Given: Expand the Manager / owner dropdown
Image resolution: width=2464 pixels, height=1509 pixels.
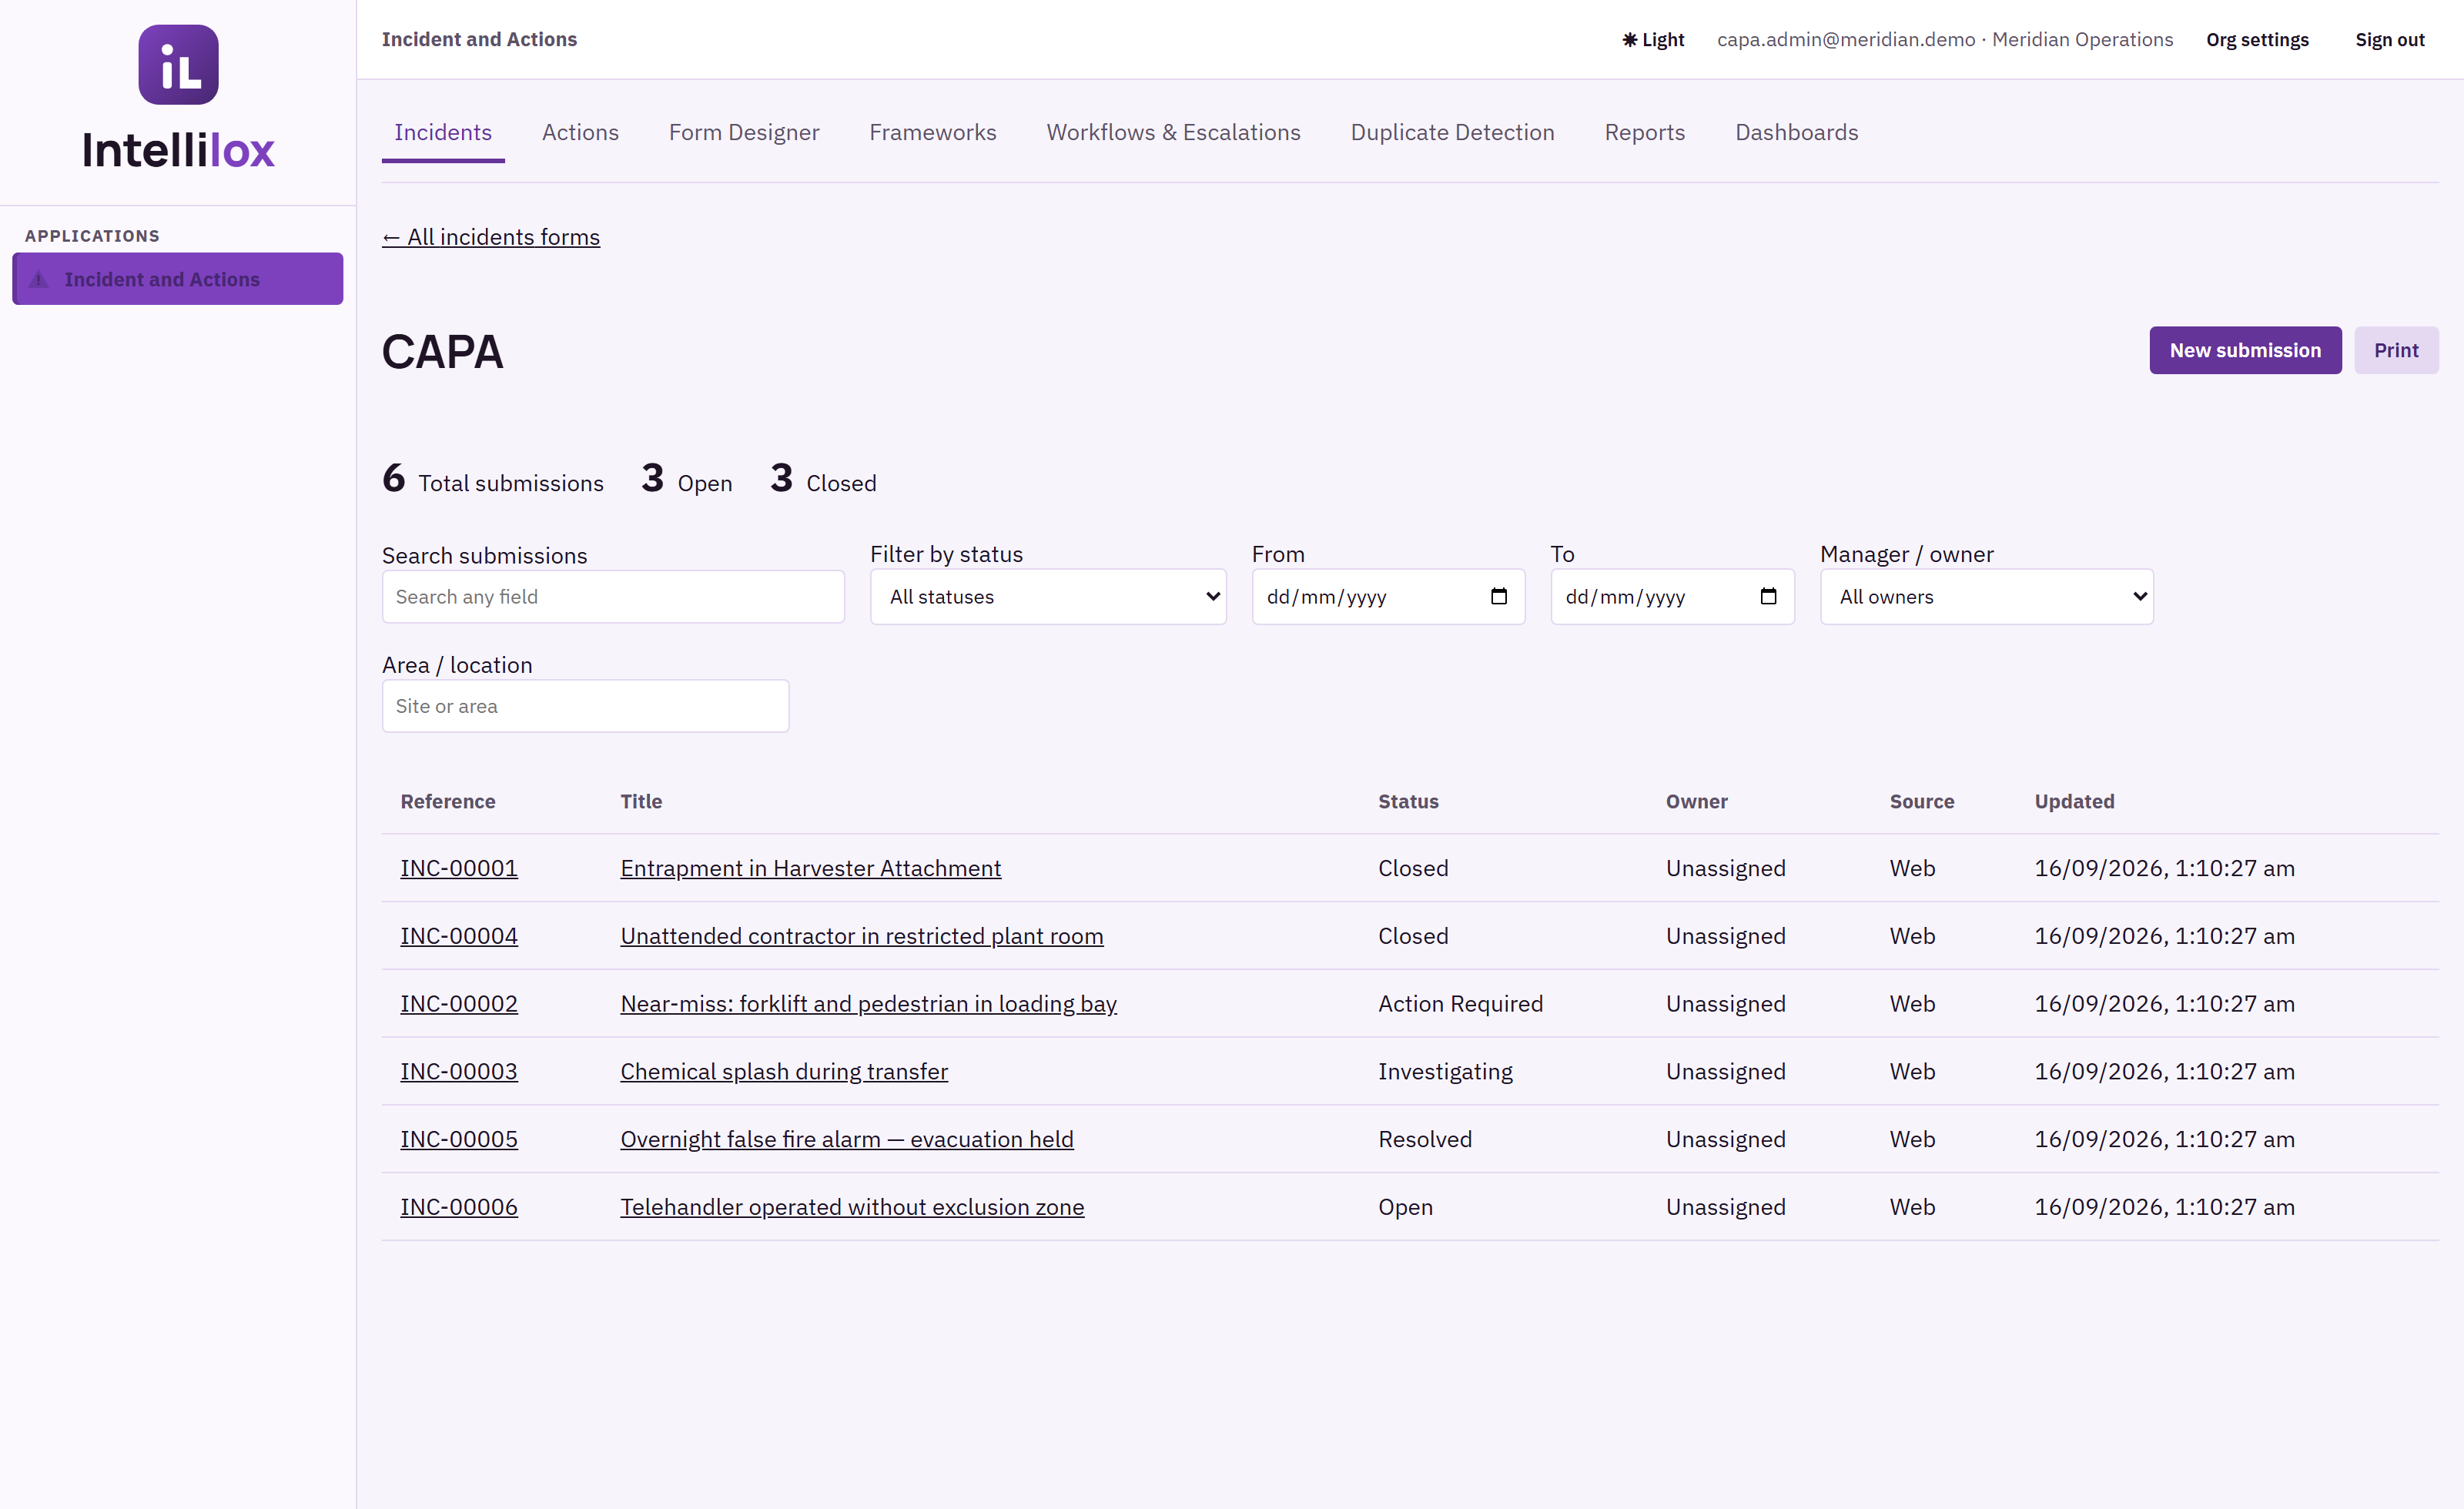Looking at the screenshot, I should tap(1986, 597).
